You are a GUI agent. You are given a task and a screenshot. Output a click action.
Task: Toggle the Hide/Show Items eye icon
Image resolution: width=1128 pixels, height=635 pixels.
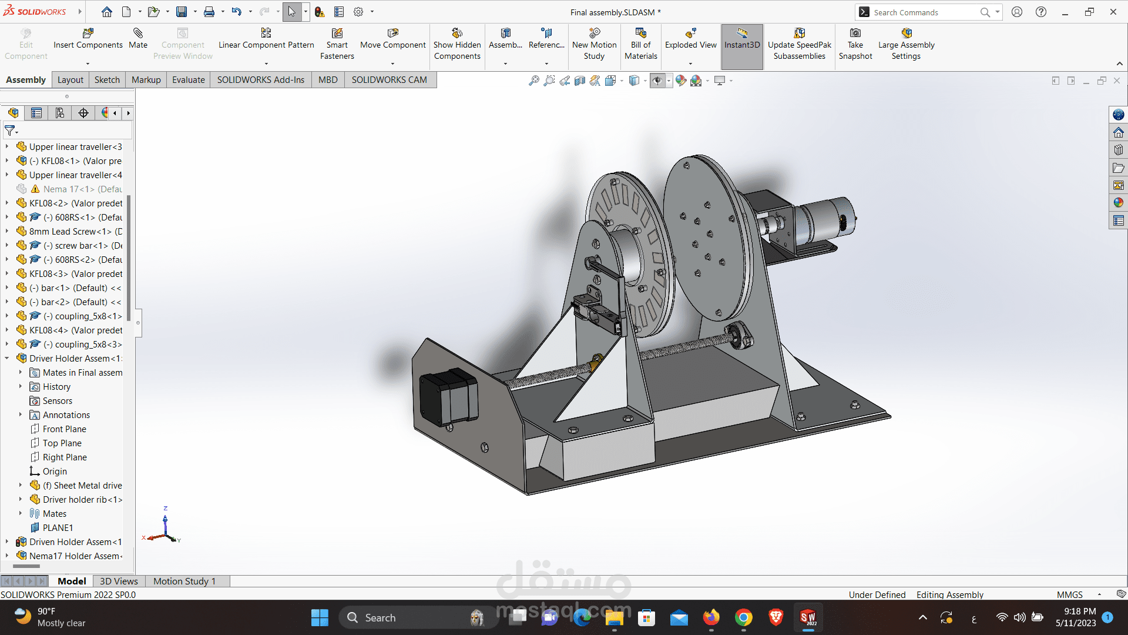(657, 81)
